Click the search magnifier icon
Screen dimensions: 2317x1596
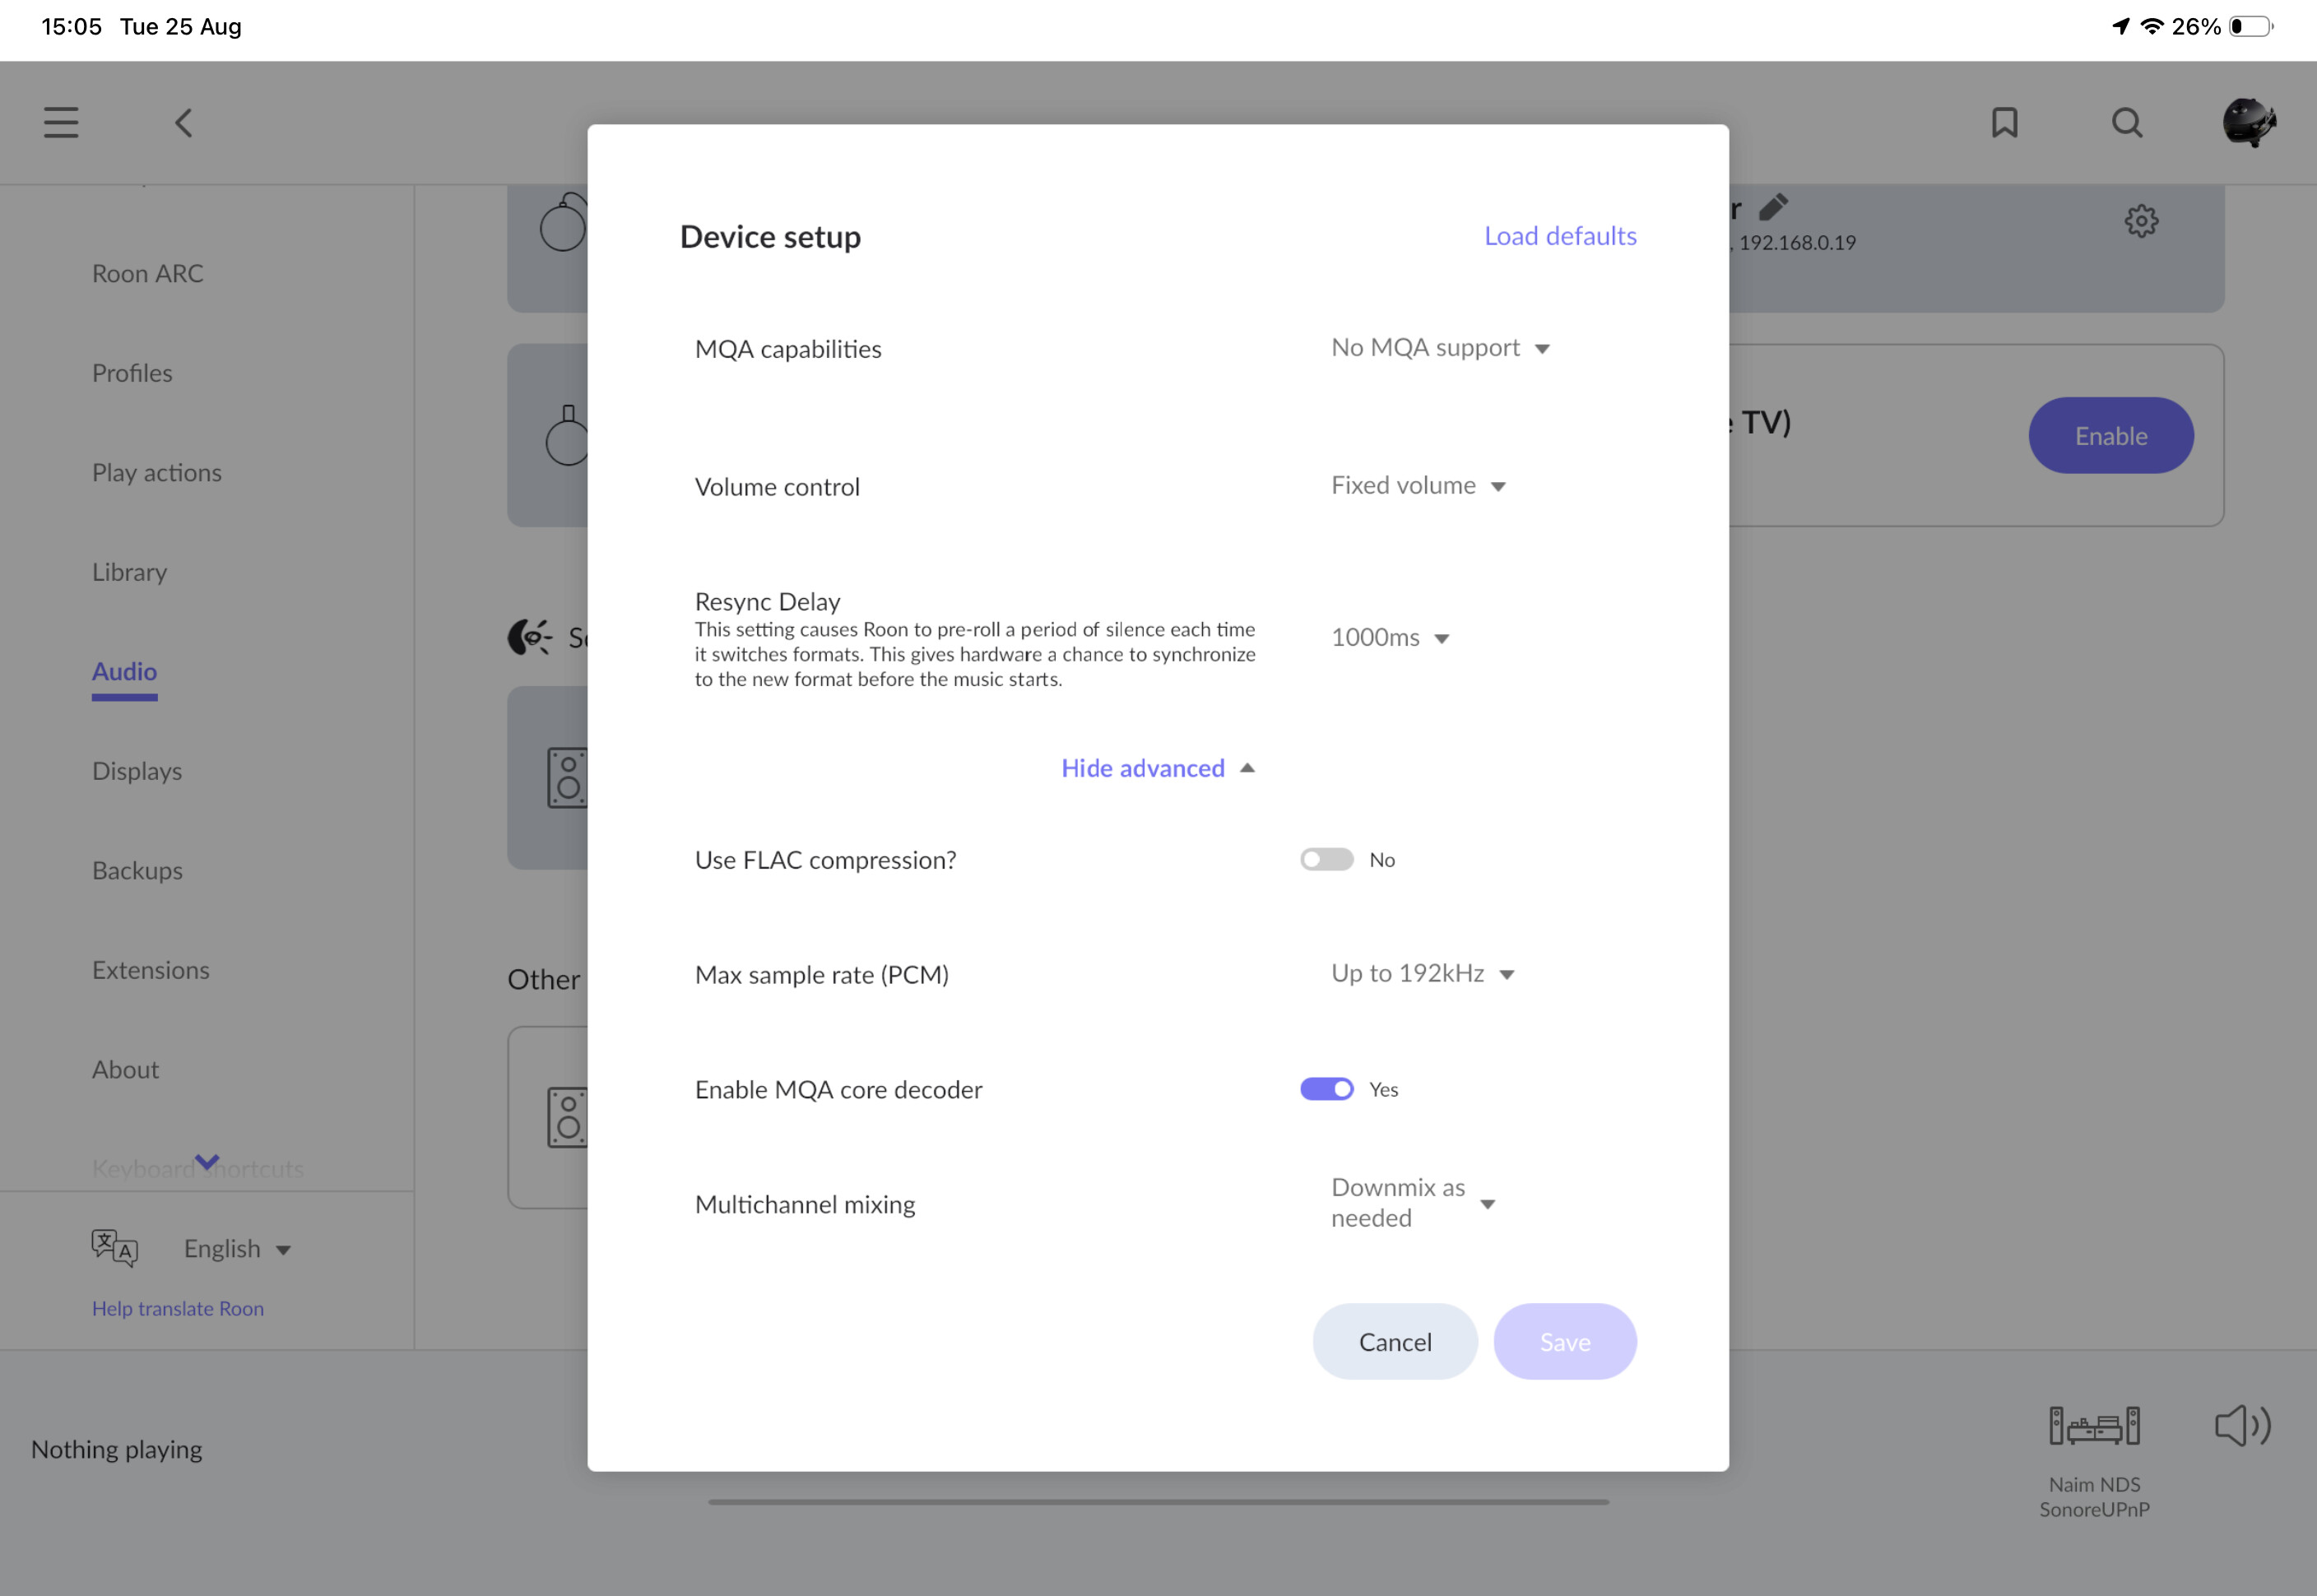[x=2127, y=123]
